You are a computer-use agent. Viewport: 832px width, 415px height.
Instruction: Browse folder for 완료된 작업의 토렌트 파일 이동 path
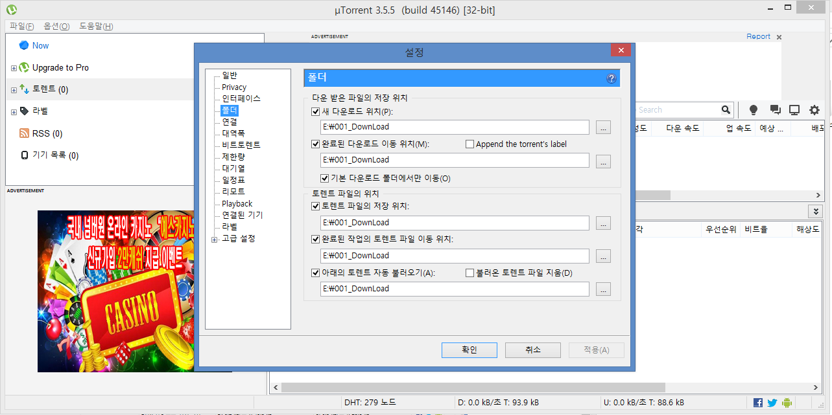[x=604, y=256]
